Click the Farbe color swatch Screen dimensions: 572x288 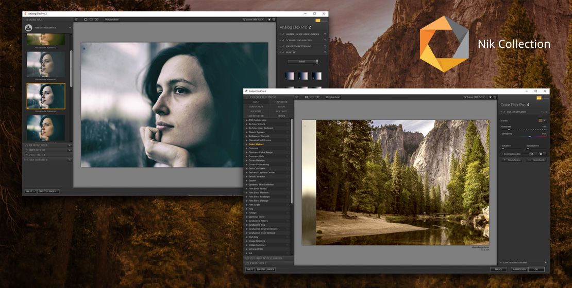tap(540, 120)
